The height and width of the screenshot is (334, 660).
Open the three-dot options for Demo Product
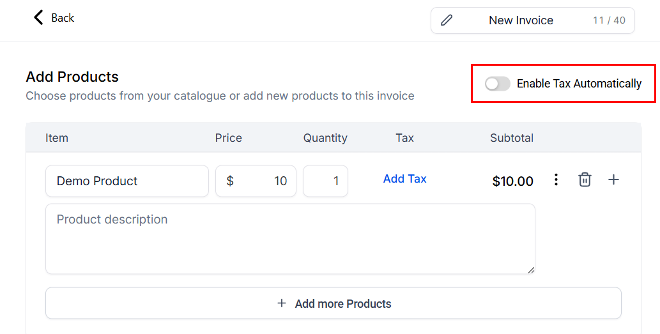click(556, 180)
